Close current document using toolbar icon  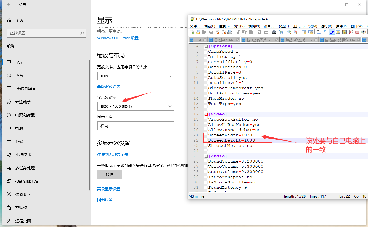[217, 32]
